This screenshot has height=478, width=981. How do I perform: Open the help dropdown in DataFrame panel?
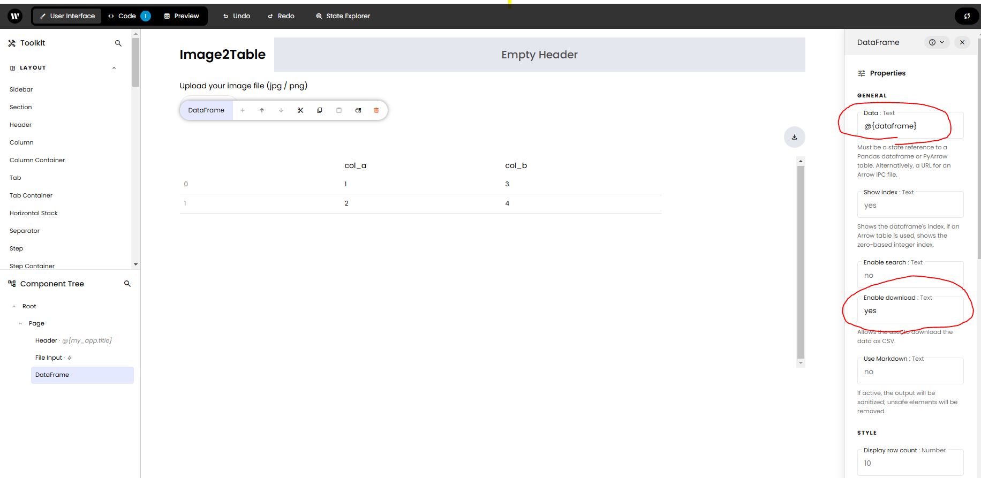[937, 42]
